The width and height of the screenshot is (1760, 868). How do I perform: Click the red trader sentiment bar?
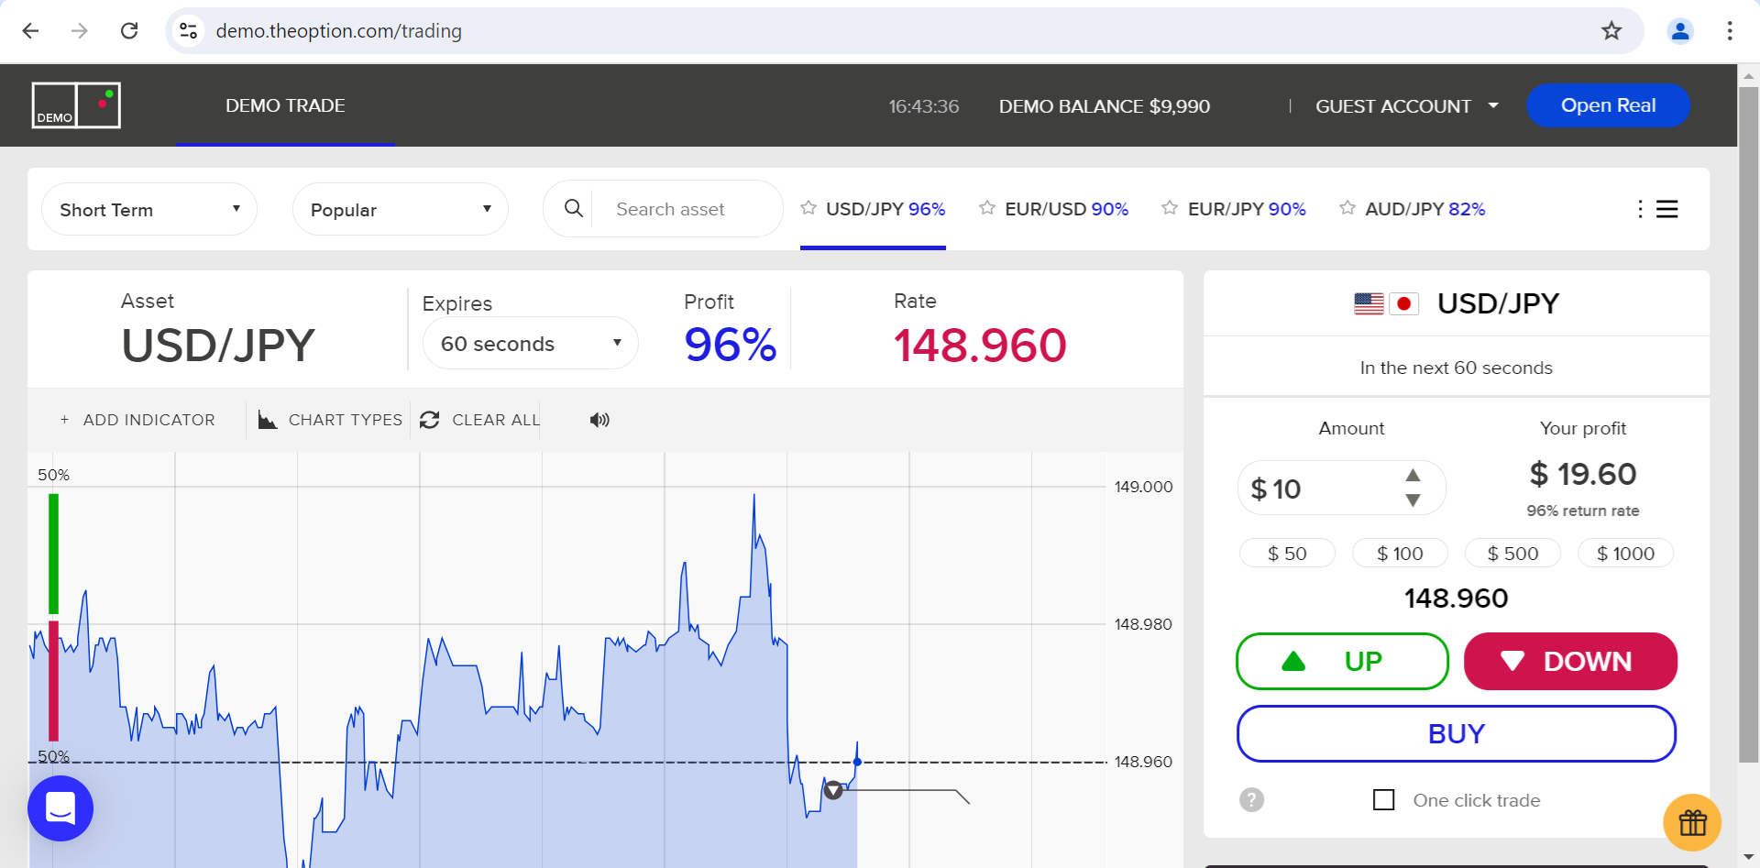coord(53,680)
